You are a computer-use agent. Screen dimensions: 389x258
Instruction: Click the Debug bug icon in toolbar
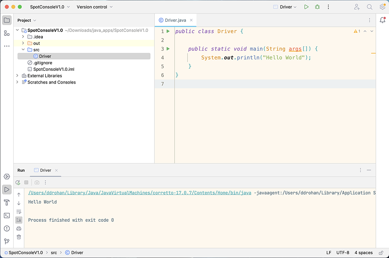[x=317, y=7]
